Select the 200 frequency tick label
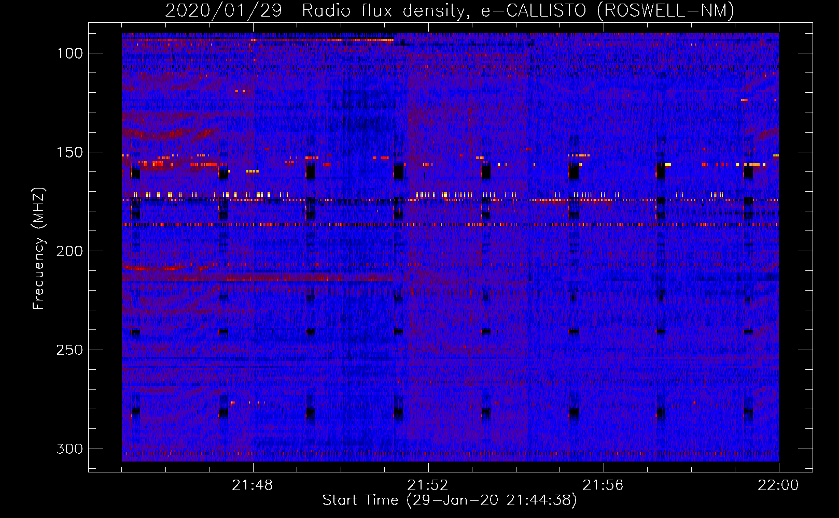This screenshot has height=518, width=839. (x=69, y=251)
